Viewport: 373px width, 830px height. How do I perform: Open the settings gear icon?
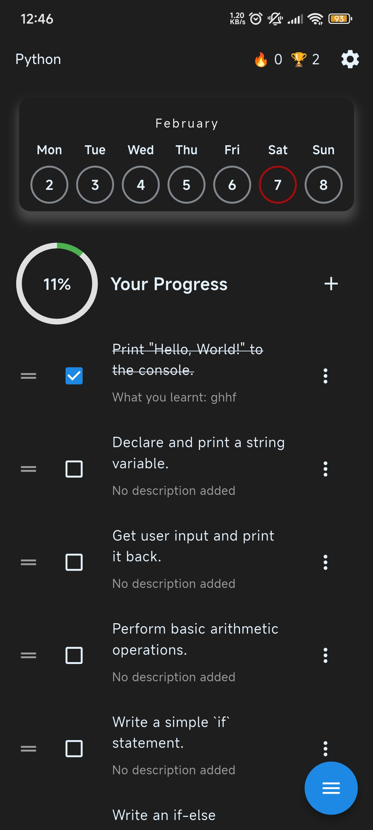click(350, 59)
